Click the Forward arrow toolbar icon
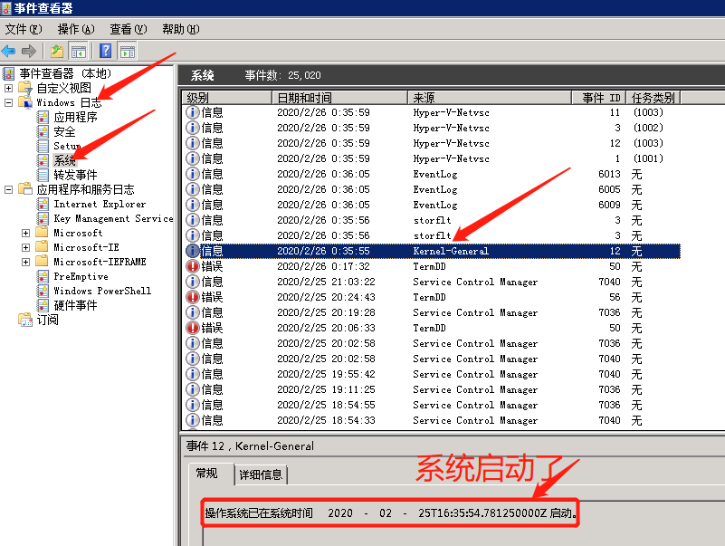 click(x=29, y=51)
